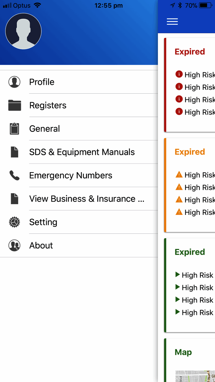
Task: Click the General clipboard icon
Action: (14, 129)
